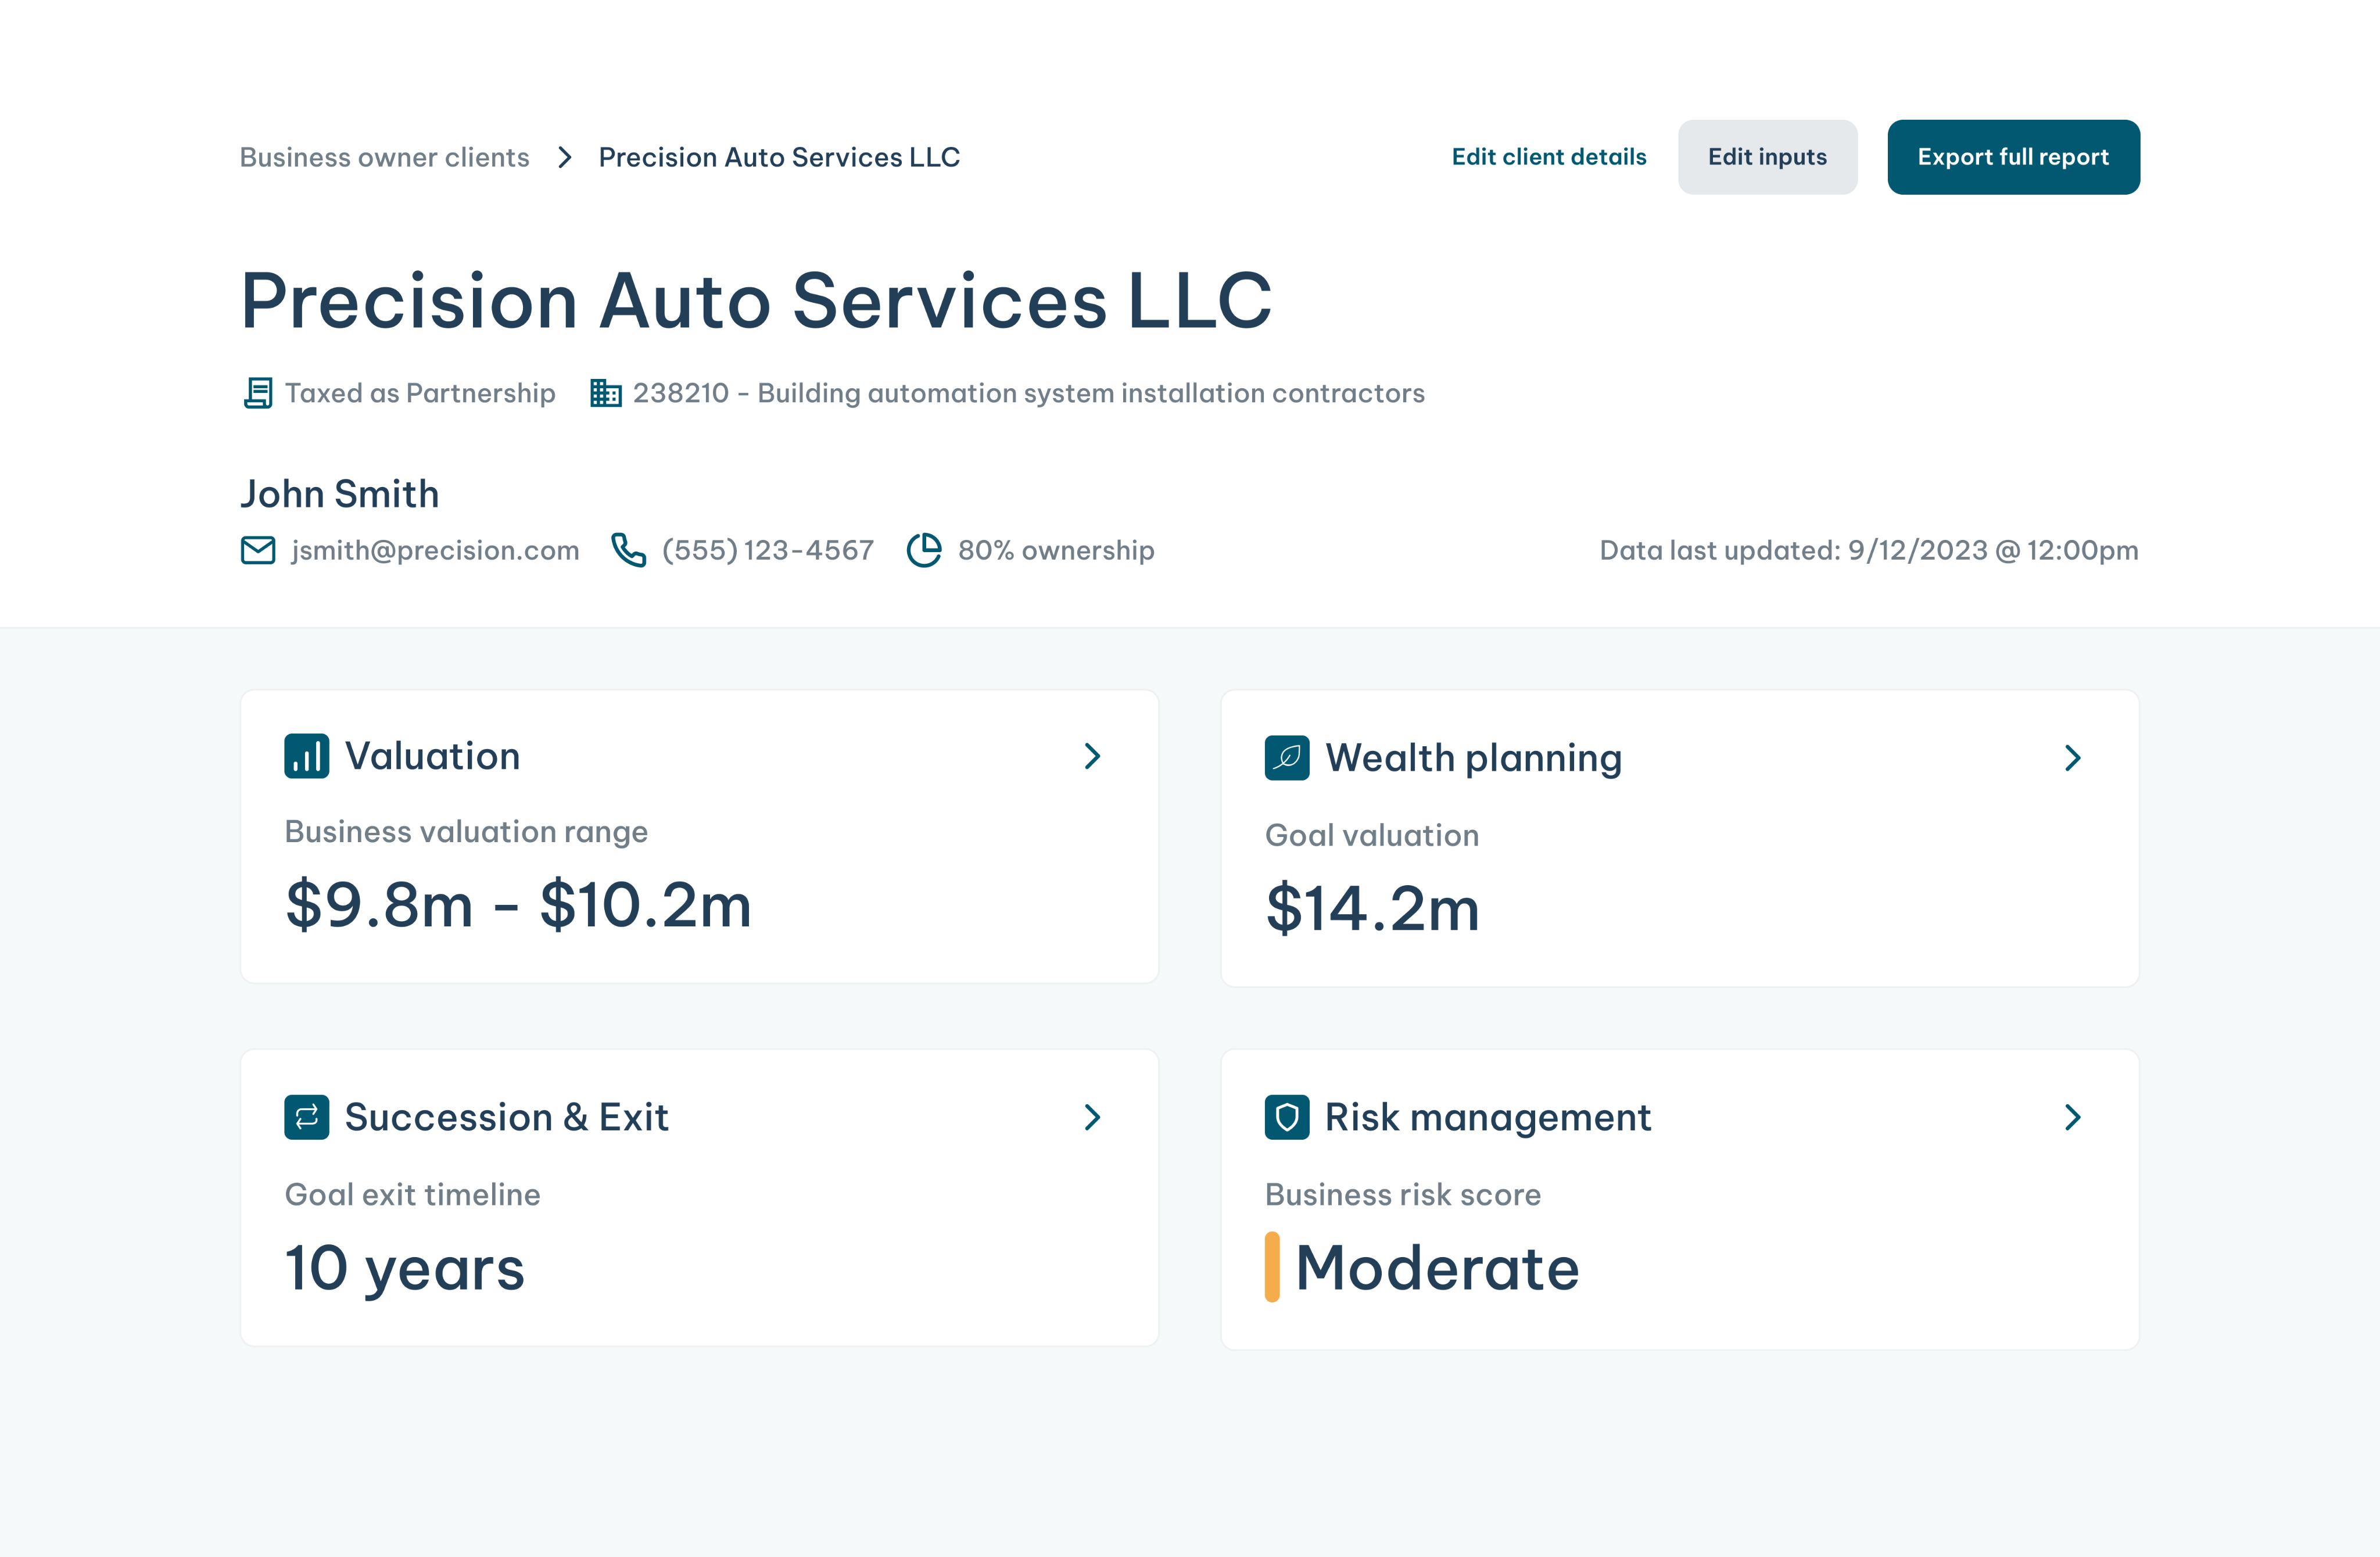Select the Precision Auto Services LLC breadcrumb
The width and height of the screenshot is (2380, 1557).
[779, 157]
